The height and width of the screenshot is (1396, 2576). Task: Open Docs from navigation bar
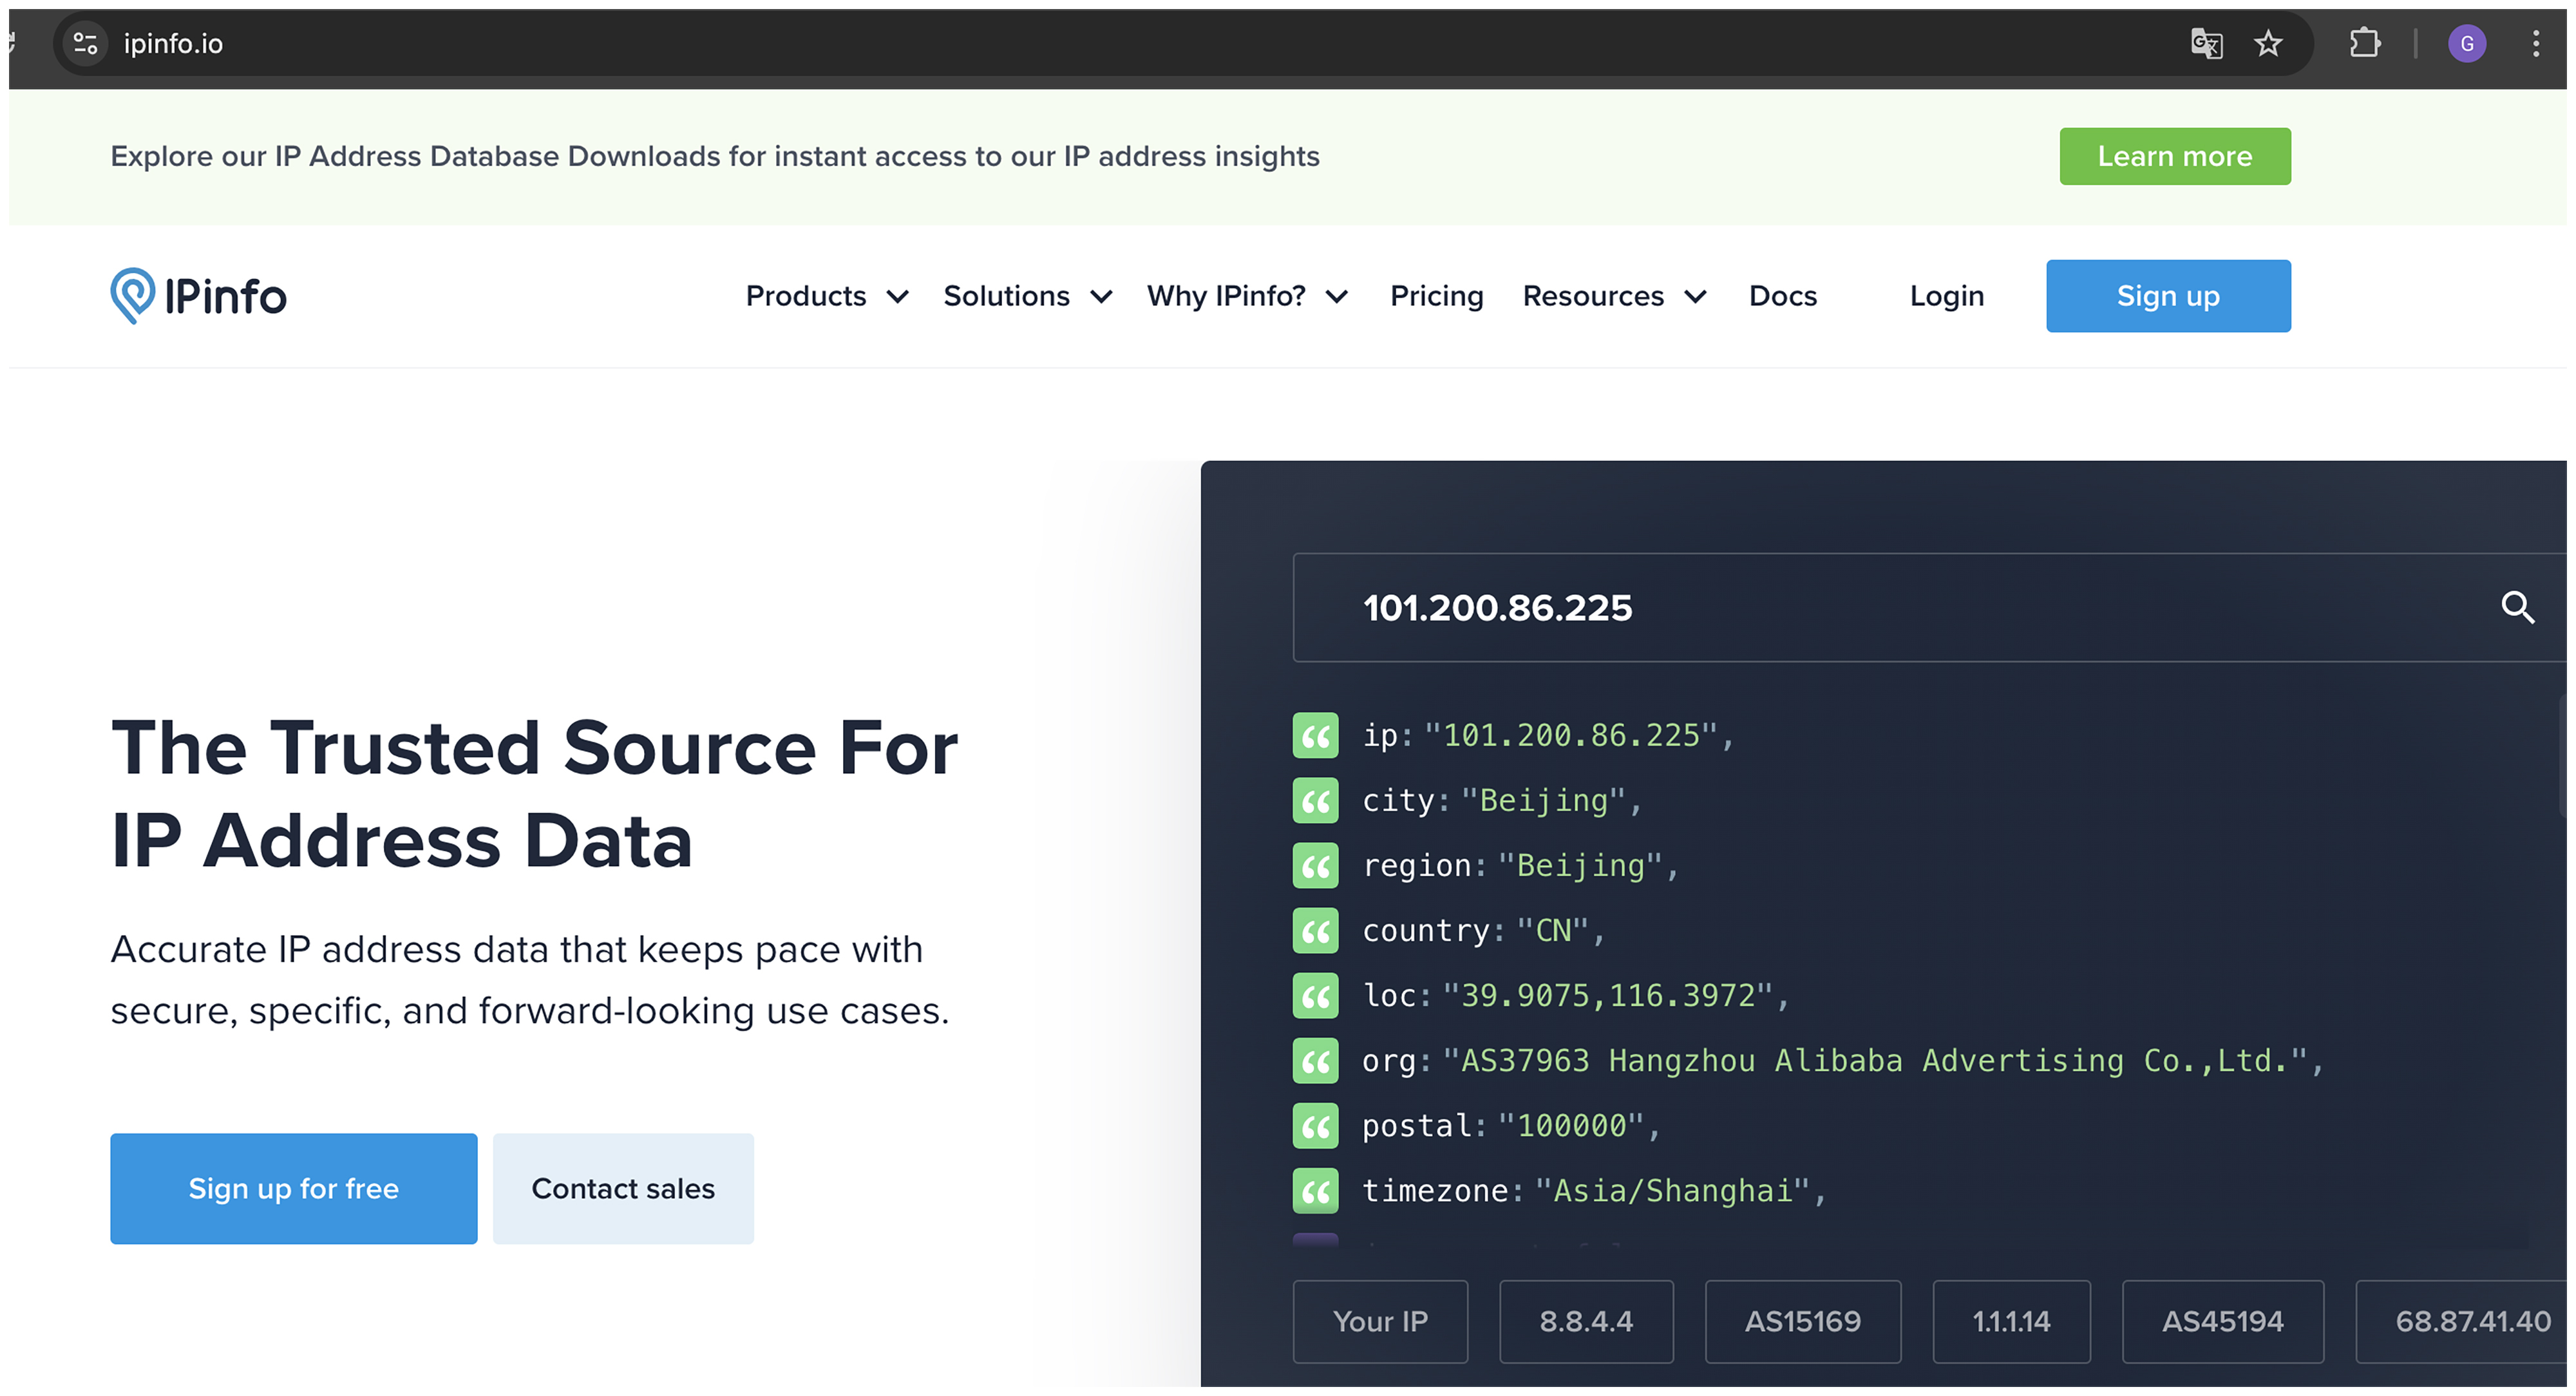[1782, 296]
